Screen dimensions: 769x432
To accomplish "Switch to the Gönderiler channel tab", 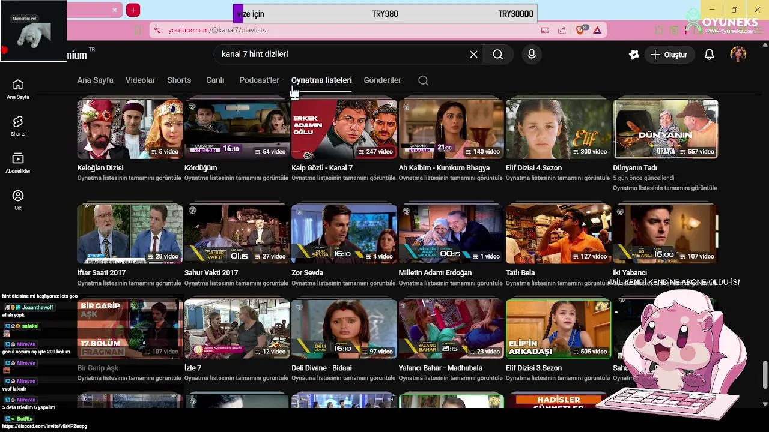I will tap(382, 80).
